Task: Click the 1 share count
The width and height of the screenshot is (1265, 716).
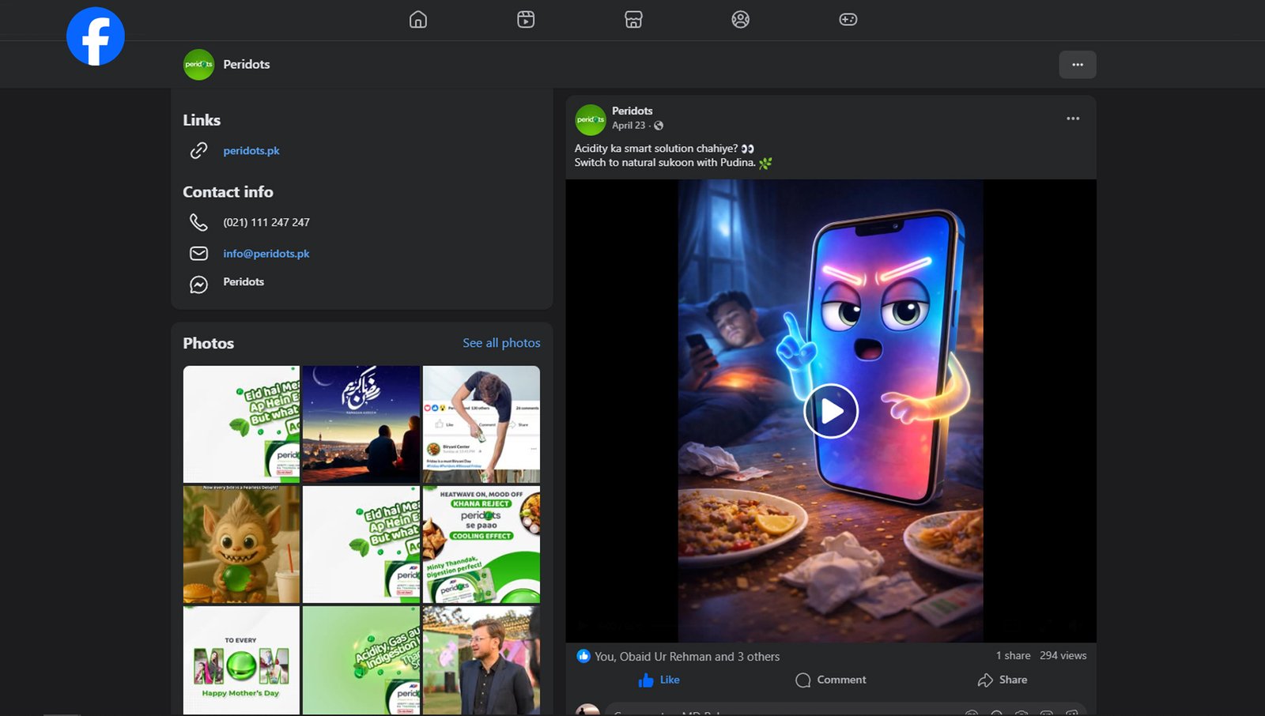Action: 1013,655
